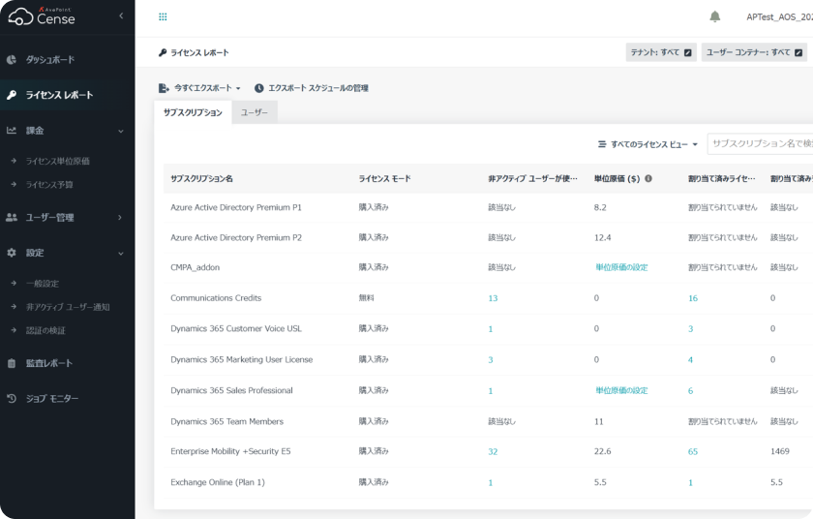The image size is (813, 519).
Task: Click assigned licenses 3 for Customer Voice USL
Action: pyautogui.click(x=690, y=328)
